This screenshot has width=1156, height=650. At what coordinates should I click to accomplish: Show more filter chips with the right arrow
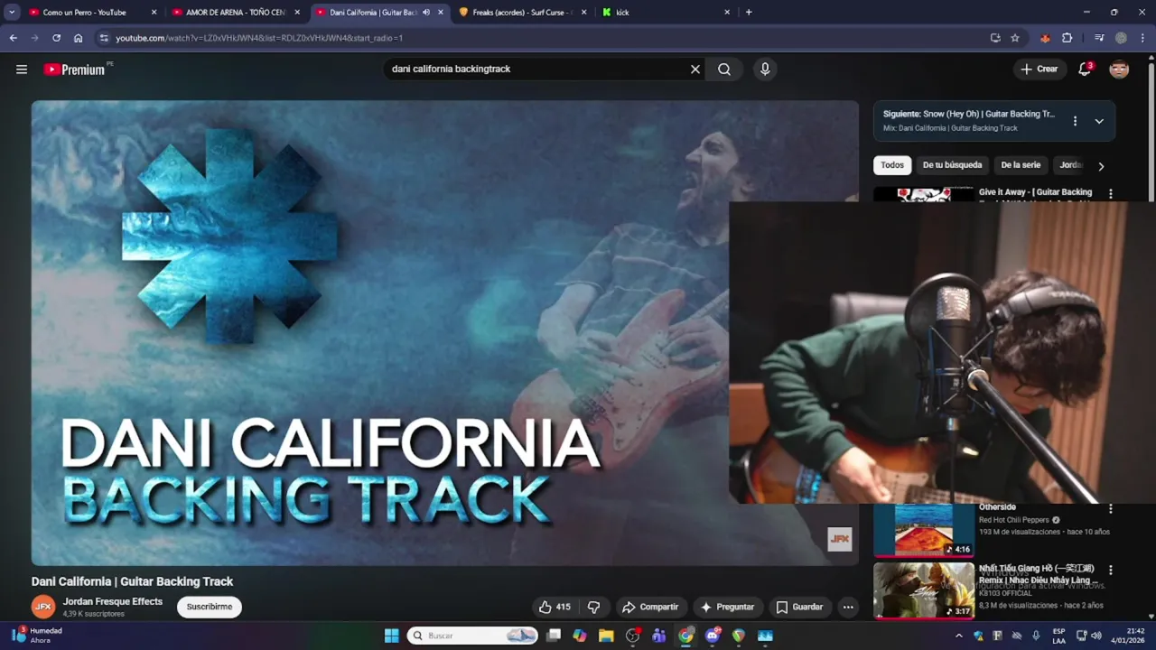[1101, 166]
